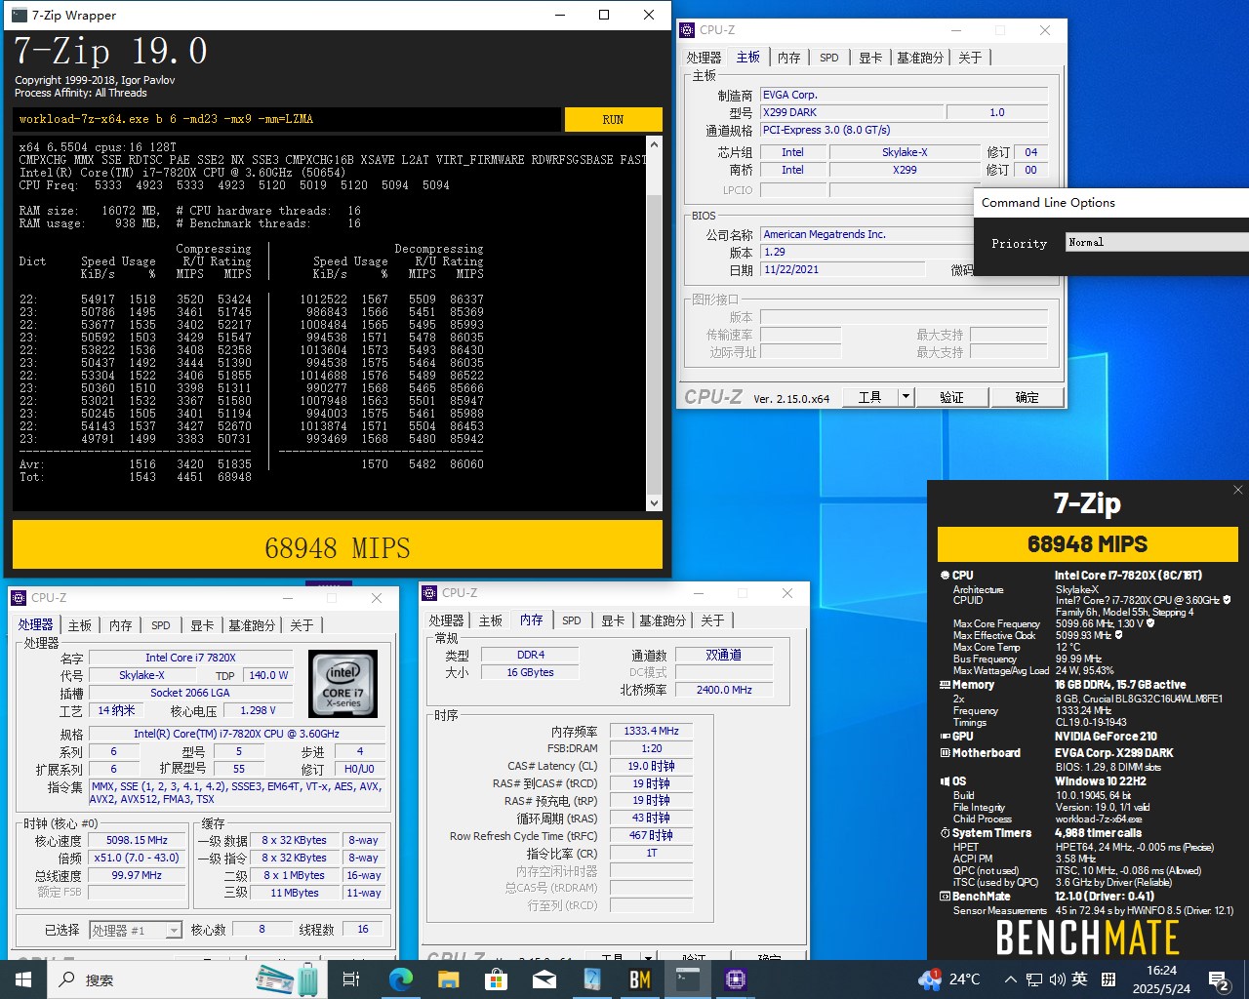The image size is (1249, 999).
Task: Click the verified shield icon next to CPUID row
Action: (x=1227, y=600)
